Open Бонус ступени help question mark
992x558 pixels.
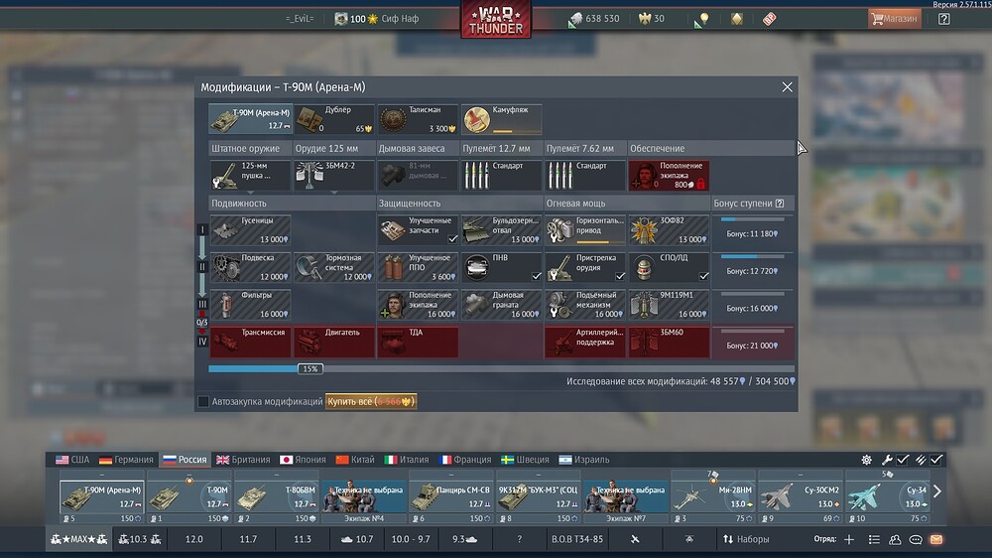[780, 204]
